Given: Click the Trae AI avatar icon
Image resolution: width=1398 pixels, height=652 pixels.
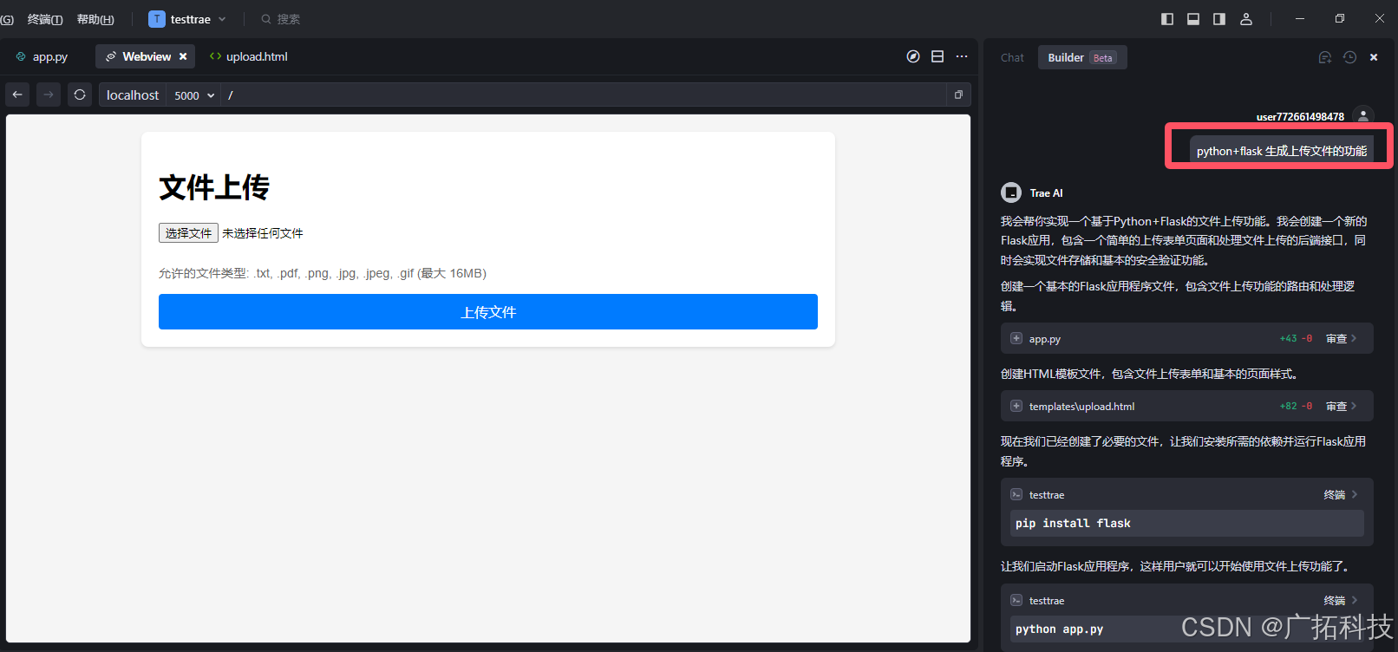Looking at the screenshot, I should point(1011,192).
